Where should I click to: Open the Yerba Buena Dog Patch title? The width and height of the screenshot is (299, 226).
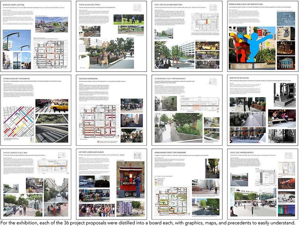tap(88, 4)
